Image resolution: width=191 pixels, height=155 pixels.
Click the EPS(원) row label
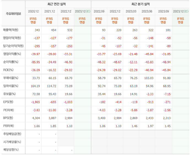[x=8, y=102]
